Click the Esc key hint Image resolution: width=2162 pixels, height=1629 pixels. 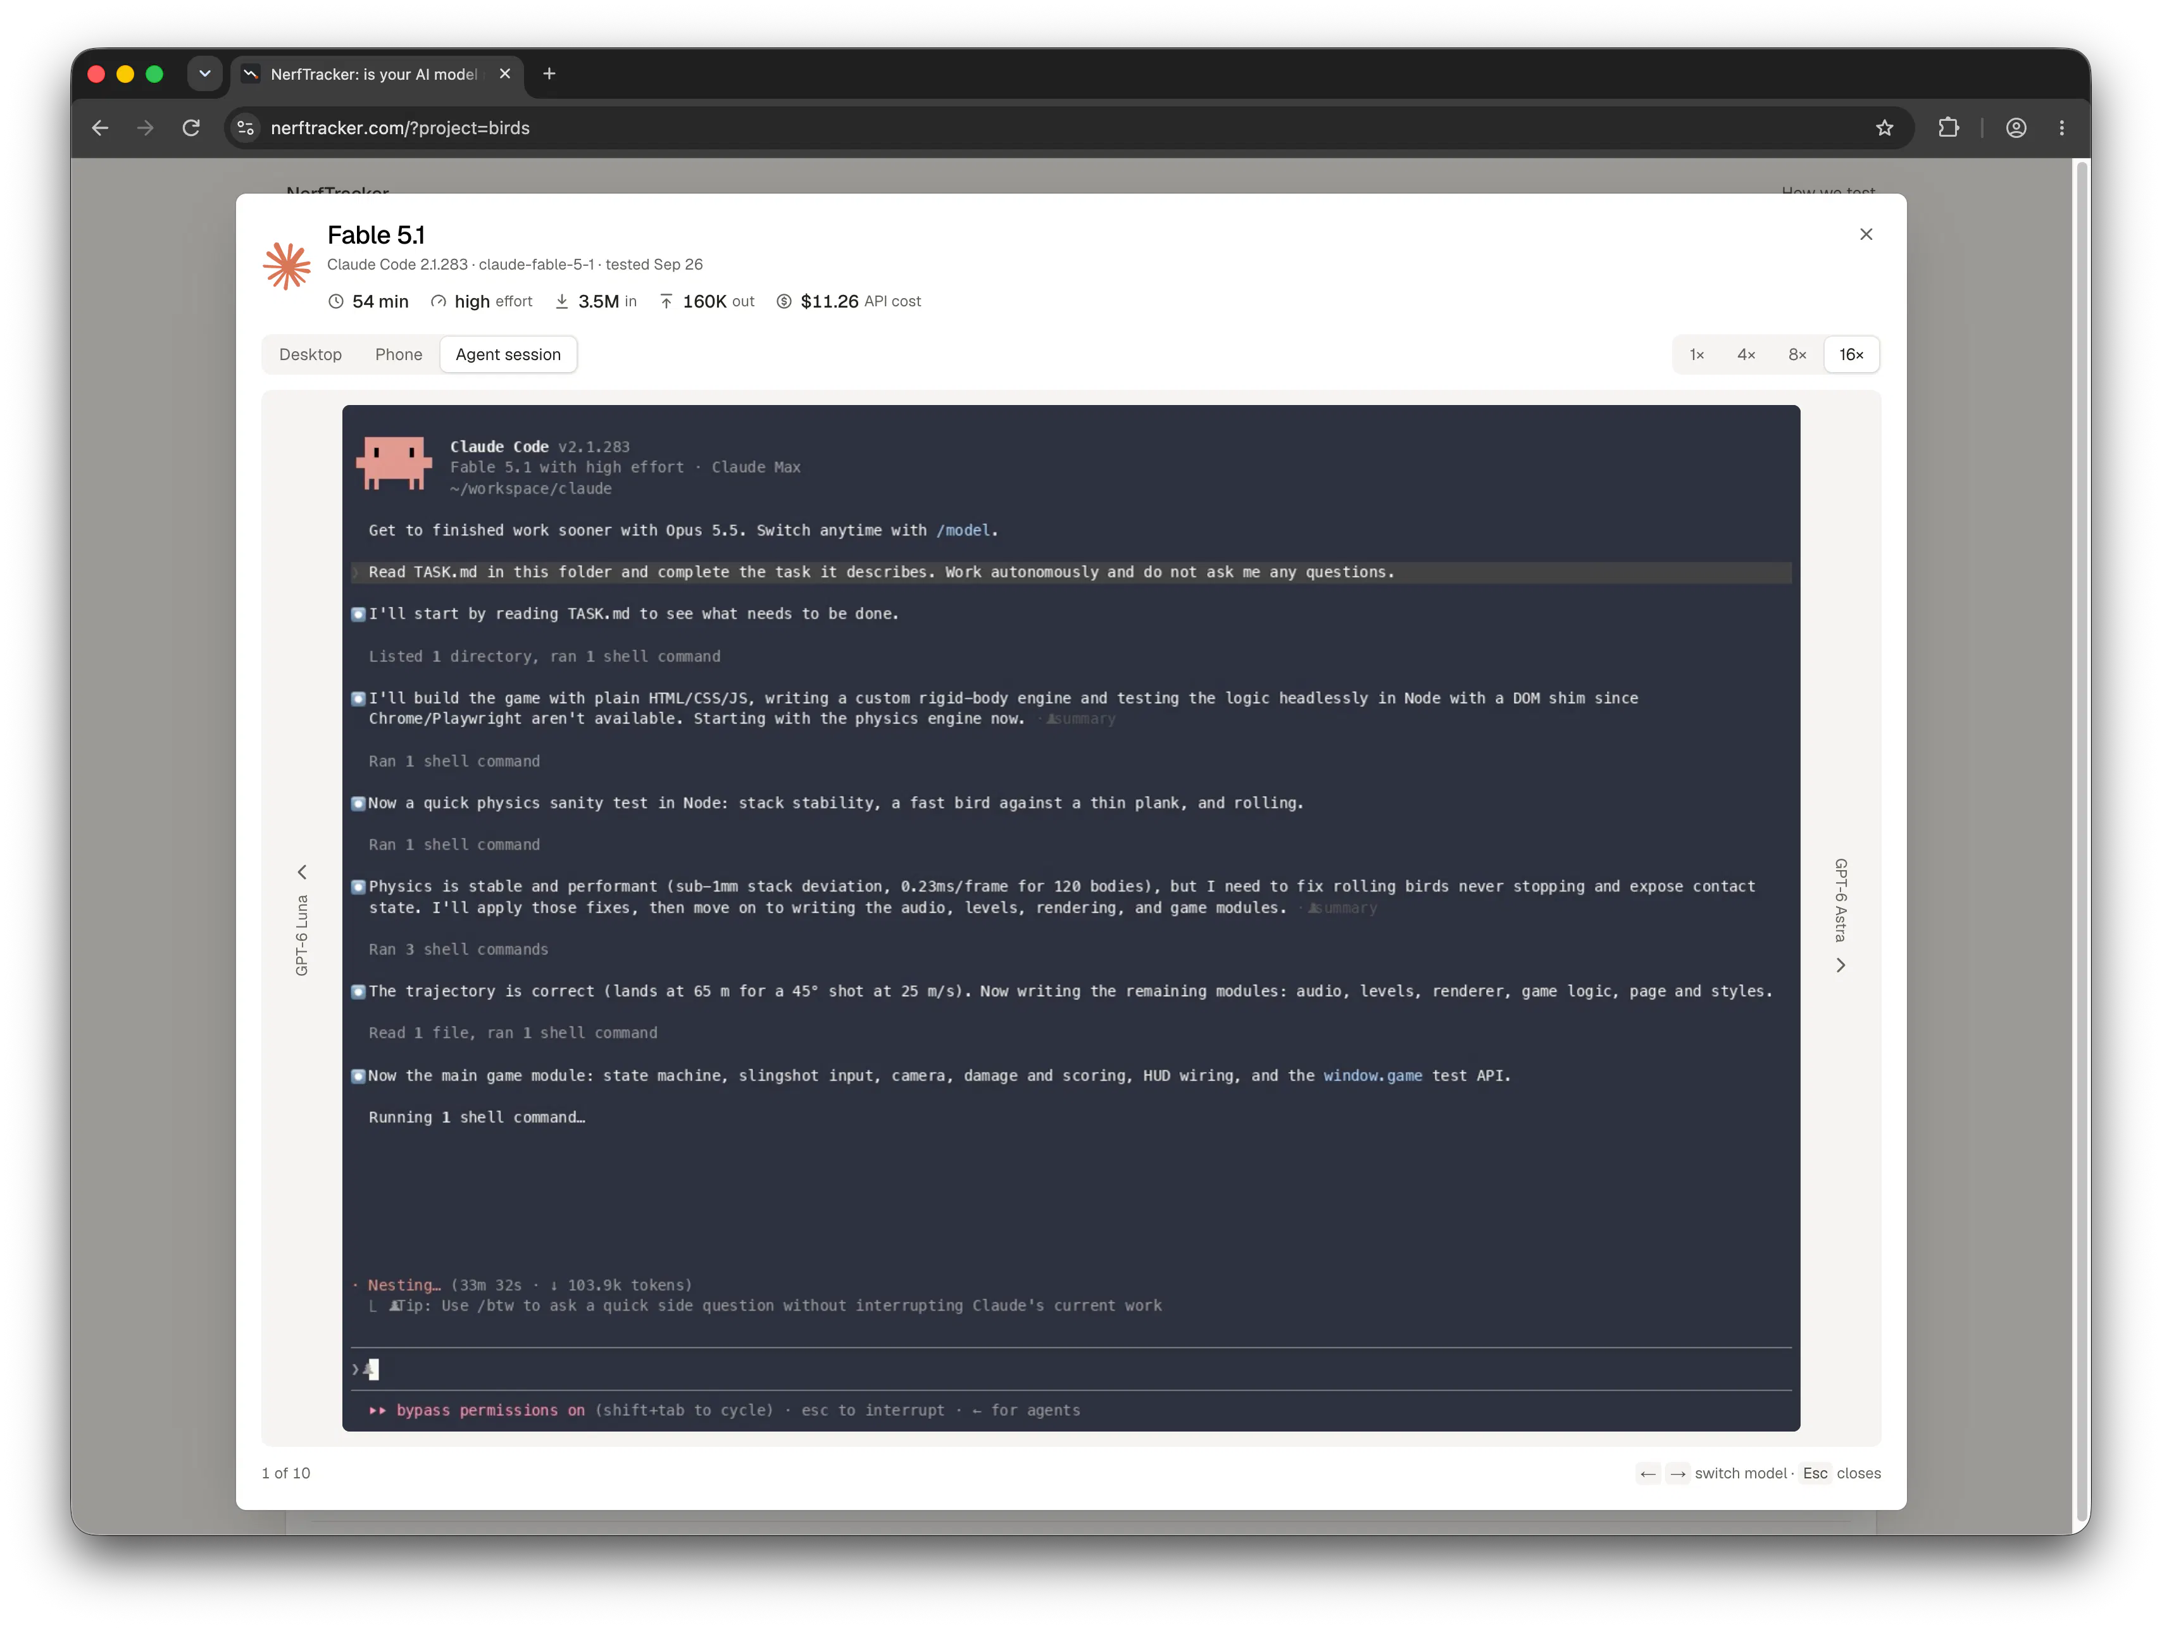point(1815,1473)
